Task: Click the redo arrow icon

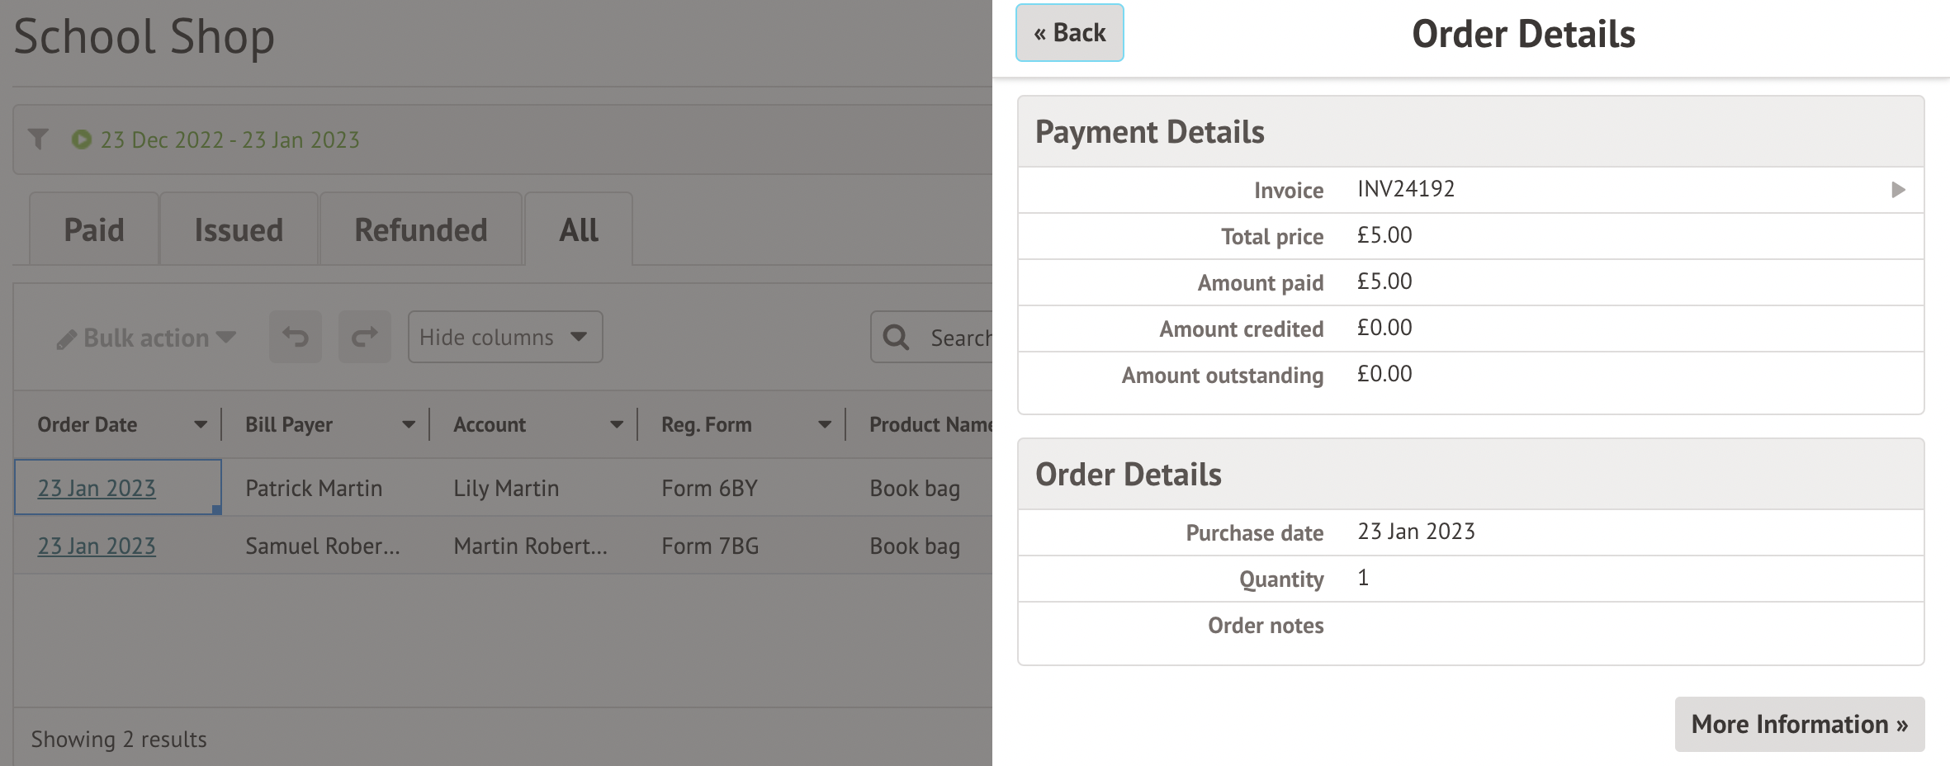Action: tap(364, 337)
